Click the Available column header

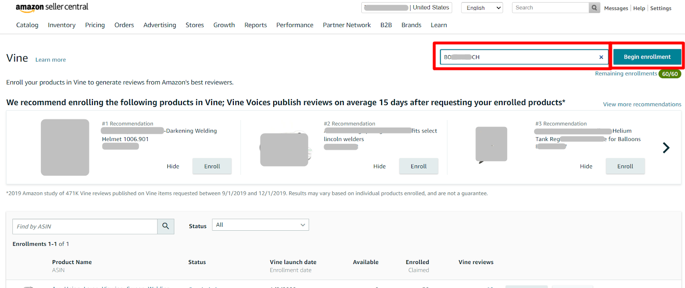click(x=366, y=262)
